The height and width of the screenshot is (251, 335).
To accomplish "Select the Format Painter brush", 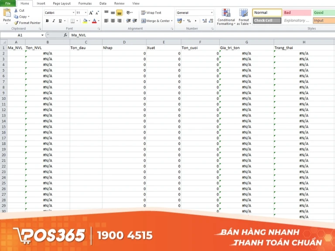I will (x=16, y=23).
